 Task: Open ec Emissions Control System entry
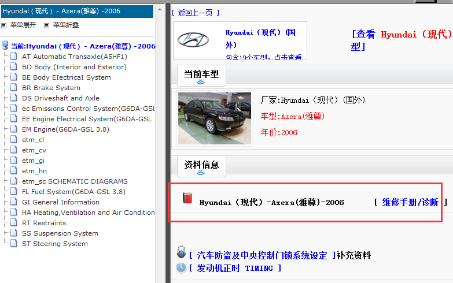(89, 109)
